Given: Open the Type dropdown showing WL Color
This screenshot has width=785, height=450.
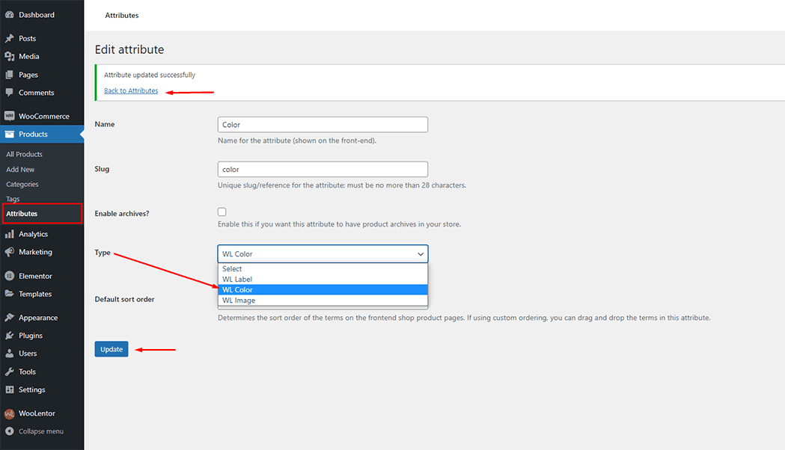Looking at the screenshot, I should [323, 254].
